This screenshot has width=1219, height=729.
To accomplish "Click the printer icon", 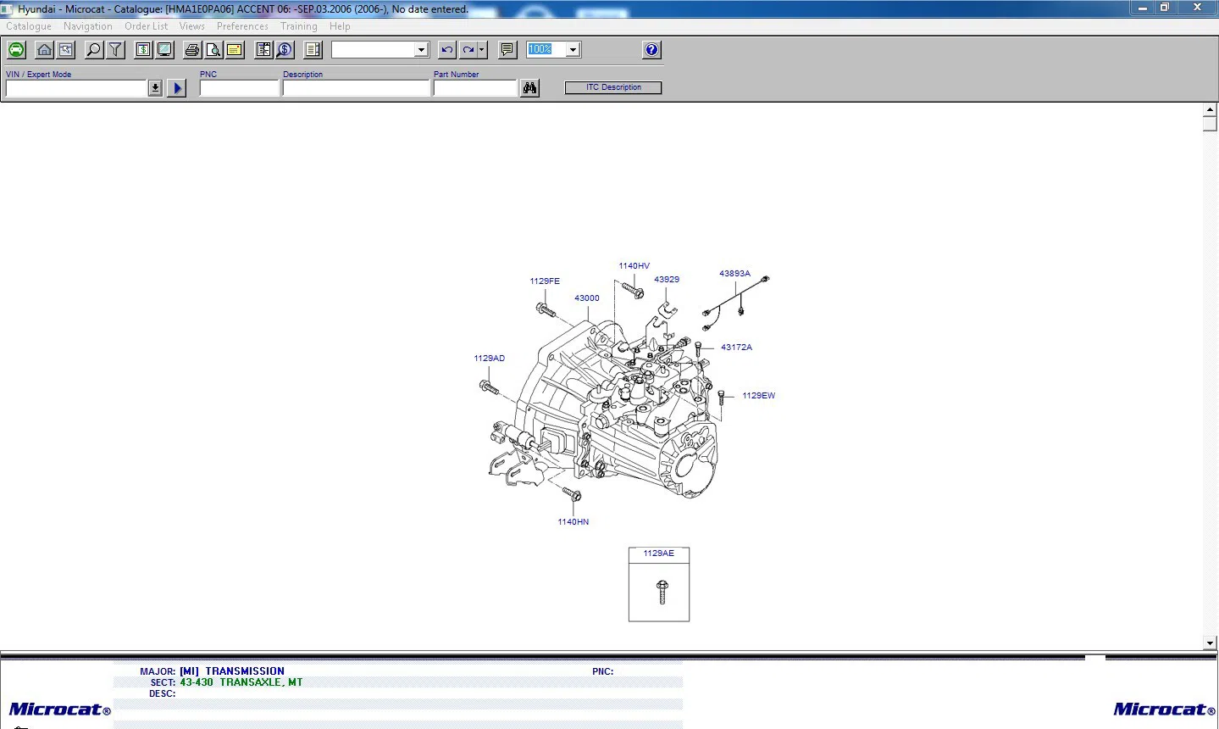I will 192,50.
